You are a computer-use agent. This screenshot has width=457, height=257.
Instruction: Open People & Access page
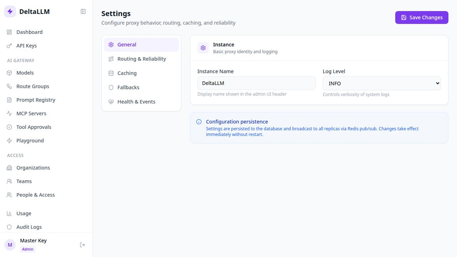click(x=46, y=195)
